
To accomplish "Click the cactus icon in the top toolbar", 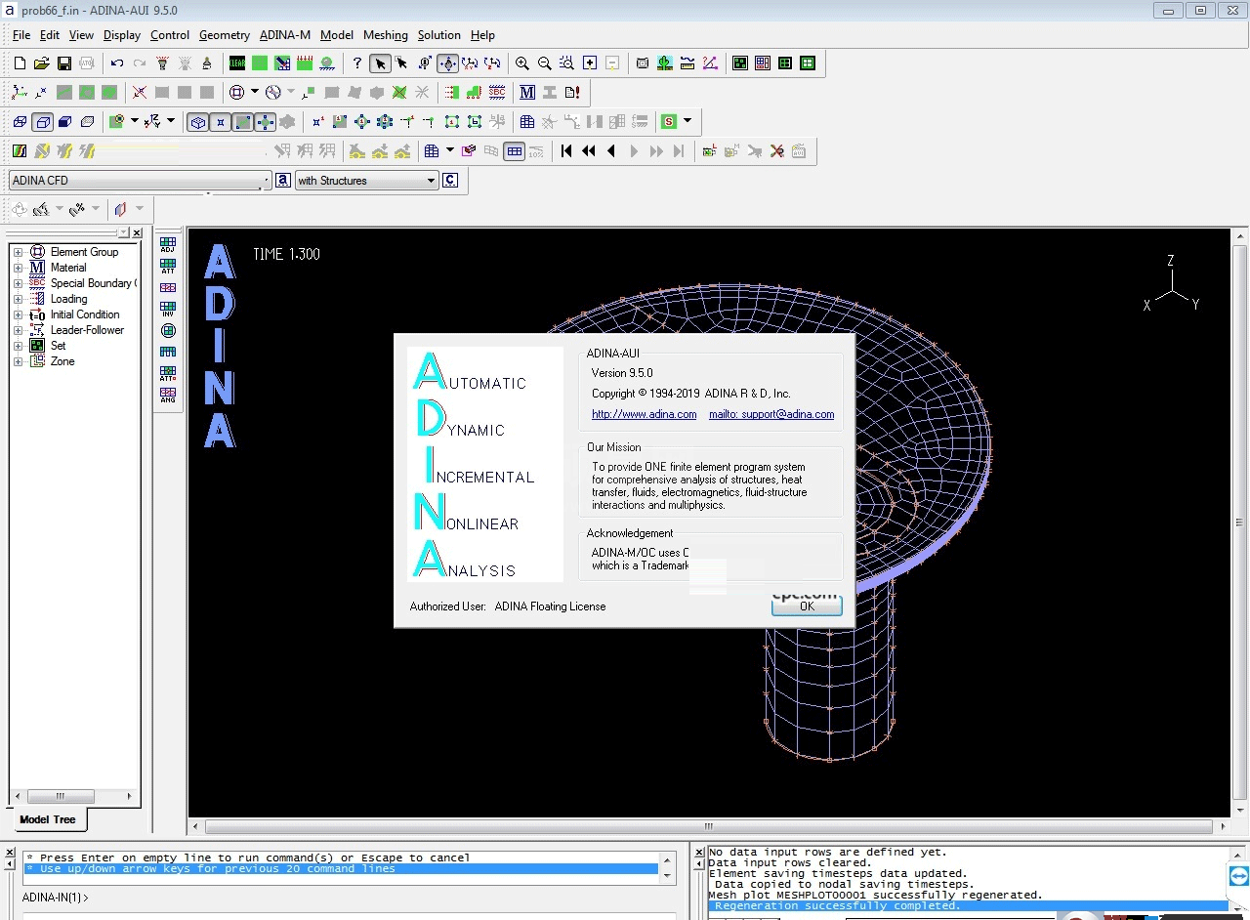I will [x=665, y=63].
